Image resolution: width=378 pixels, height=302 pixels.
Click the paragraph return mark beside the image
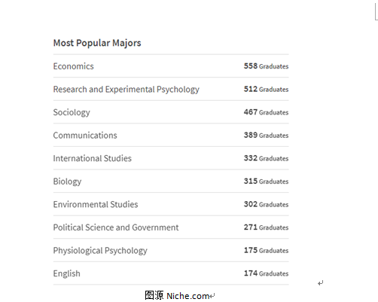321,283
